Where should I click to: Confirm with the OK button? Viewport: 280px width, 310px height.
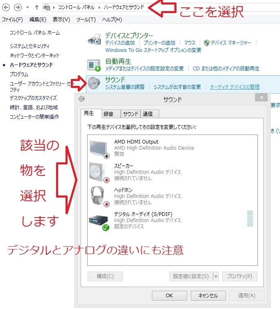point(169,296)
